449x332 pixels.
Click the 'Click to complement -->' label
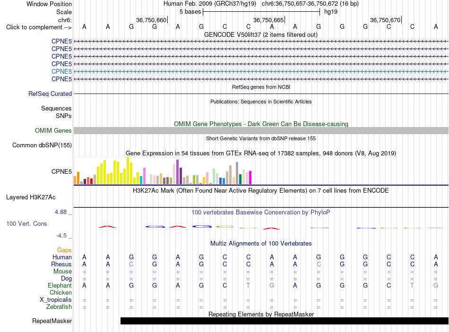(39, 27)
